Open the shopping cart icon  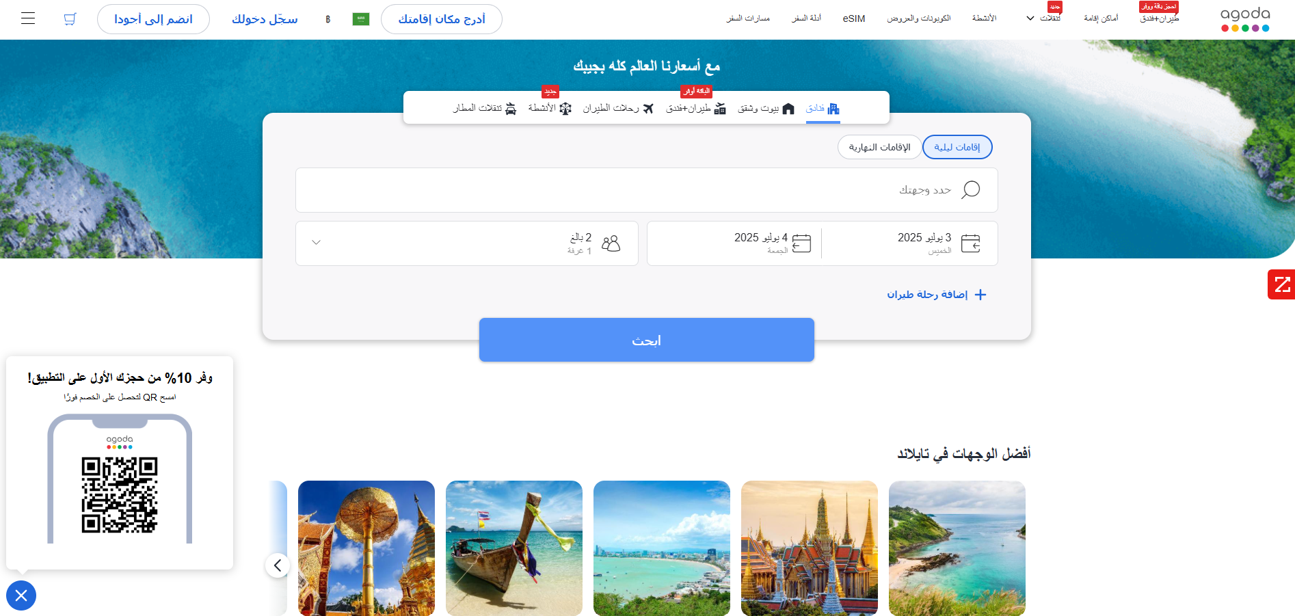pos(70,19)
